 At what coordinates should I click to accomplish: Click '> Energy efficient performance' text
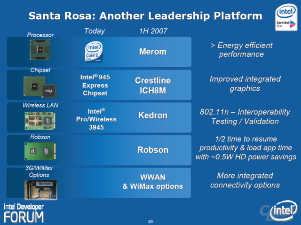tap(241, 50)
